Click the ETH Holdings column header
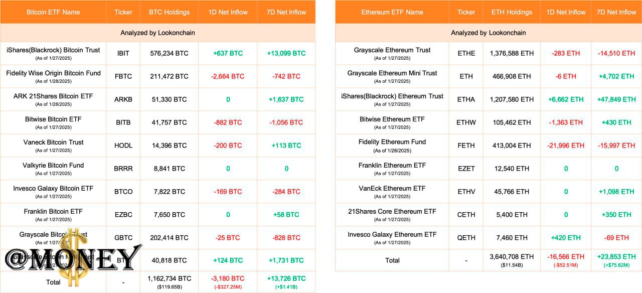This screenshot has height=293, width=642. [x=512, y=12]
